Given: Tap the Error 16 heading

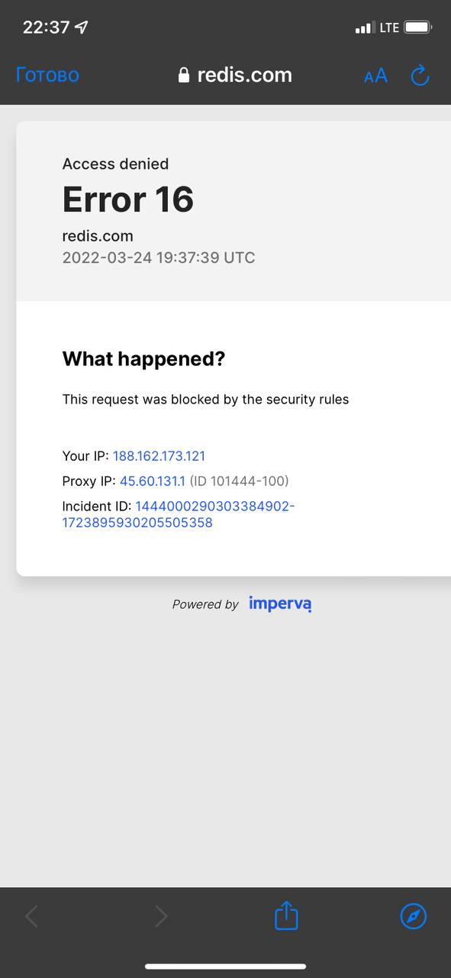Looking at the screenshot, I should [x=128, y=199].
